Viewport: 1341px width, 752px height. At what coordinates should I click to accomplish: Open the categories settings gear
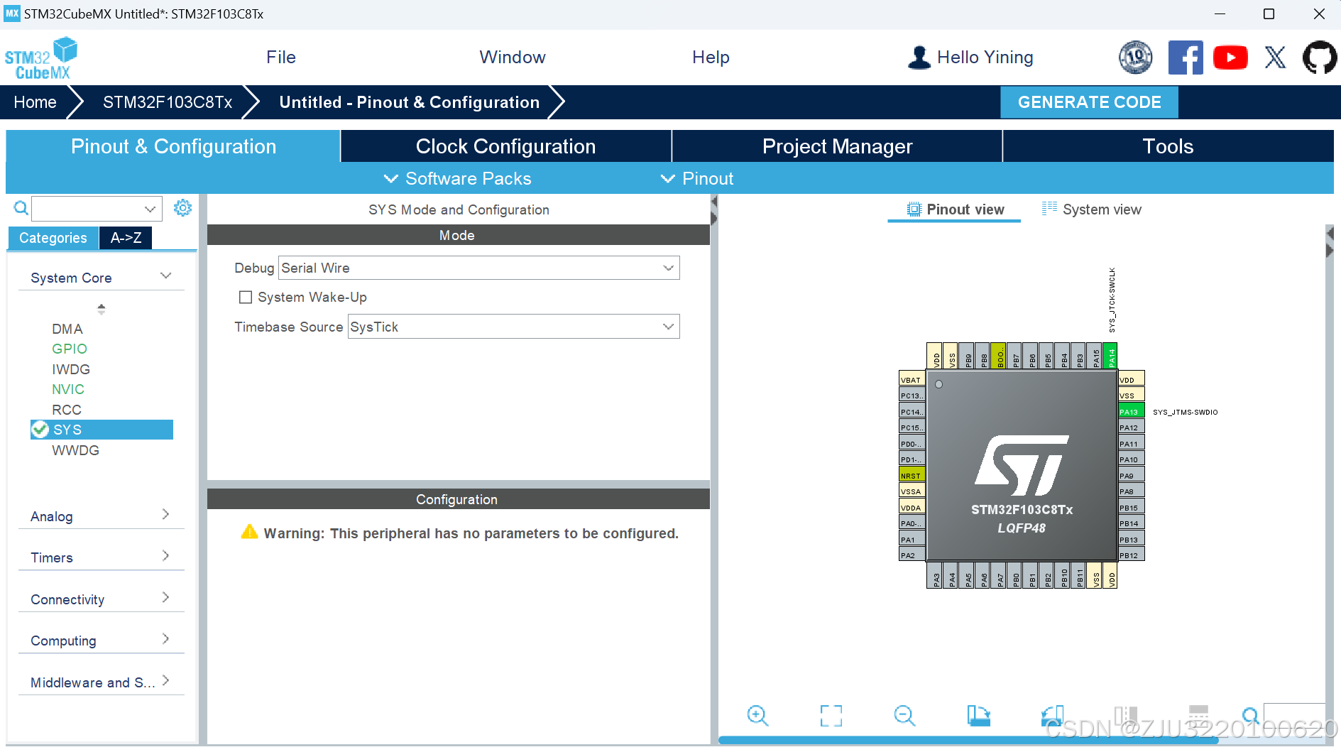(182, 207)
